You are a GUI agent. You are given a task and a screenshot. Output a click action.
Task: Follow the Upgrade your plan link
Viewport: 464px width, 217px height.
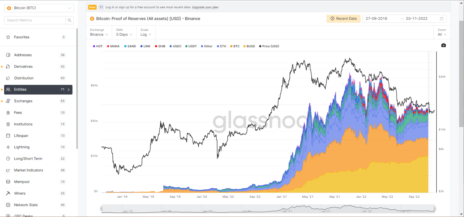[205, 7]
